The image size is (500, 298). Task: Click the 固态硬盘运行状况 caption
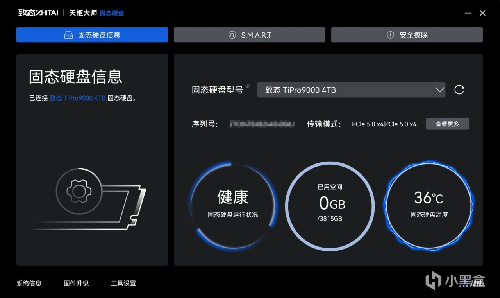tap(233, 215)
